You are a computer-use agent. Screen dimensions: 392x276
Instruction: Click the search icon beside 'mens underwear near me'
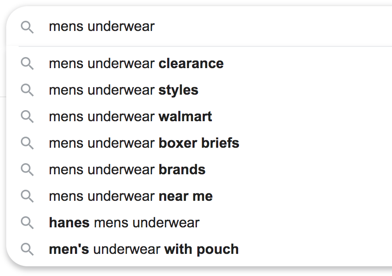(27, 196)
